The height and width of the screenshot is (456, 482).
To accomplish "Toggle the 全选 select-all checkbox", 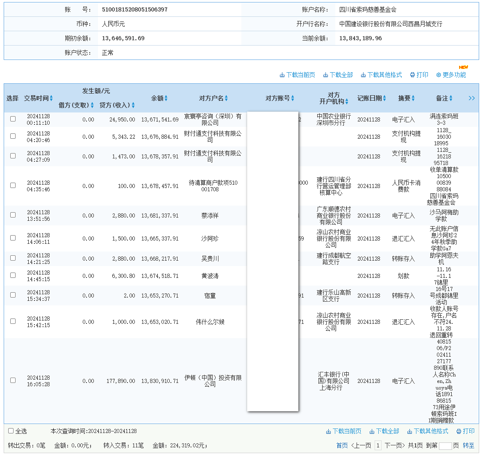I will coord(11,431).
